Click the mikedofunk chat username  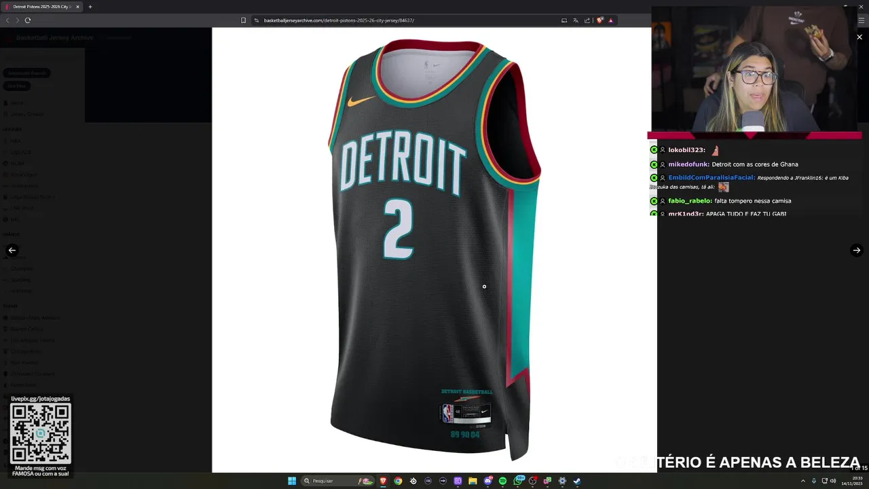688,164
